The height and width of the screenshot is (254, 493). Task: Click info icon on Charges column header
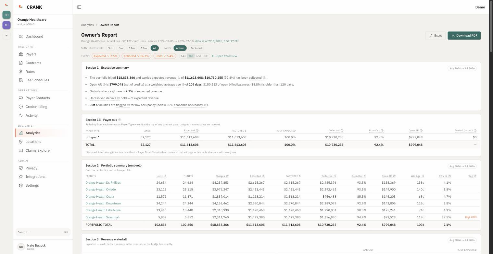[227, 176]
